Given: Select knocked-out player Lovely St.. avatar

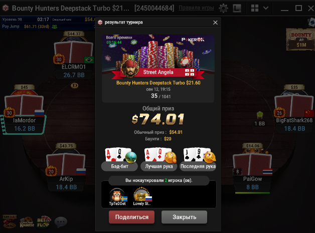Looking at the screenshot, I should (x=141, y=194).
